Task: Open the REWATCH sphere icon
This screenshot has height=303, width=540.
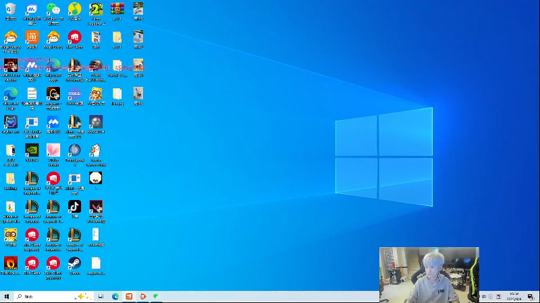Action: (96, 122)
